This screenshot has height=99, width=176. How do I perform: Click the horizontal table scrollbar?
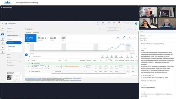pos(89,73)
